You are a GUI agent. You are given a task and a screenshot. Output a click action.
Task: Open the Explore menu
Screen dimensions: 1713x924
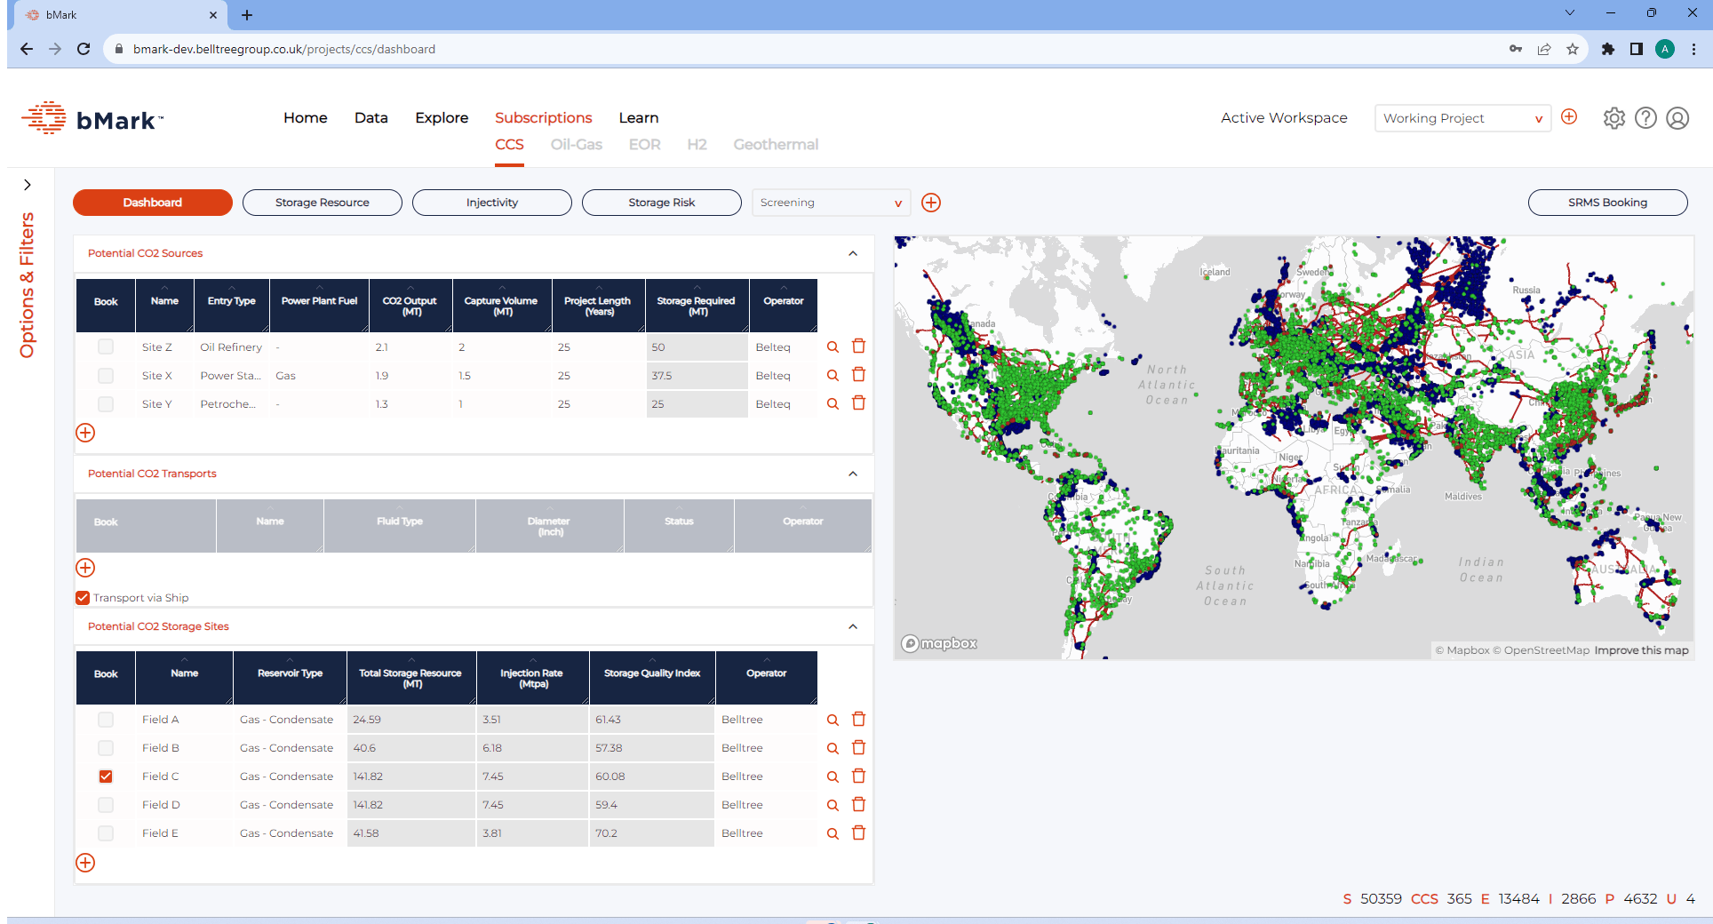442,118
